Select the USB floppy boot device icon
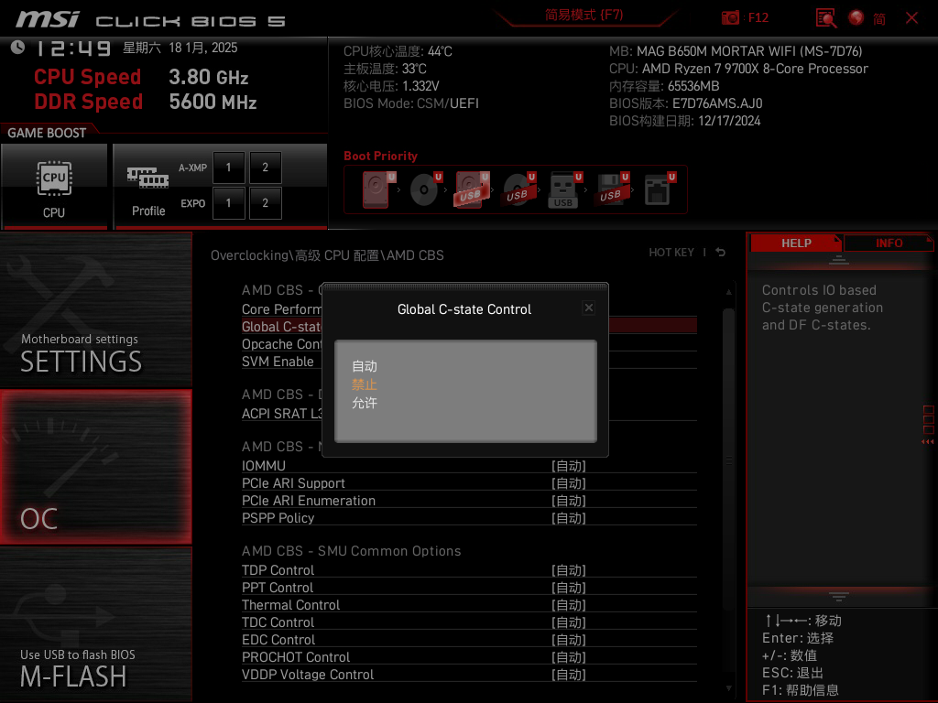 tap(611, 189)
